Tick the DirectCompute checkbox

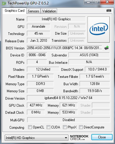pyautogui.click(x=81, y=127)
